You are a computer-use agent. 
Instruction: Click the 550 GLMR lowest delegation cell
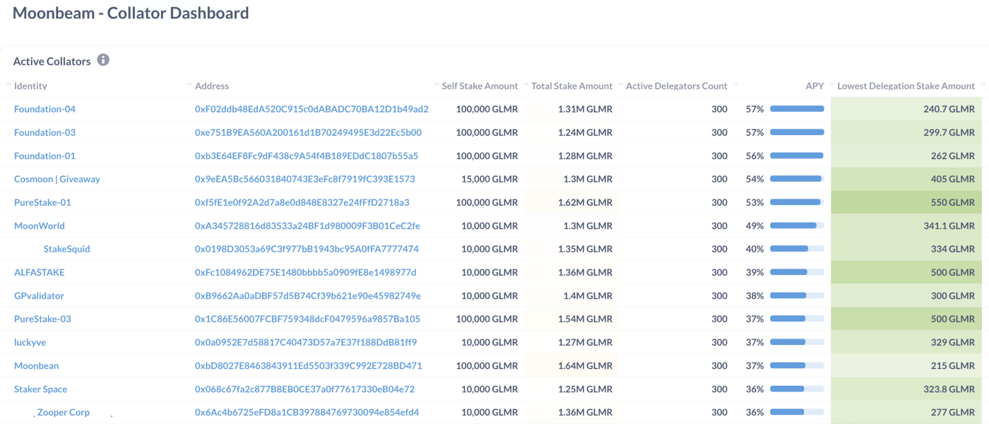[x=906, y=202]
